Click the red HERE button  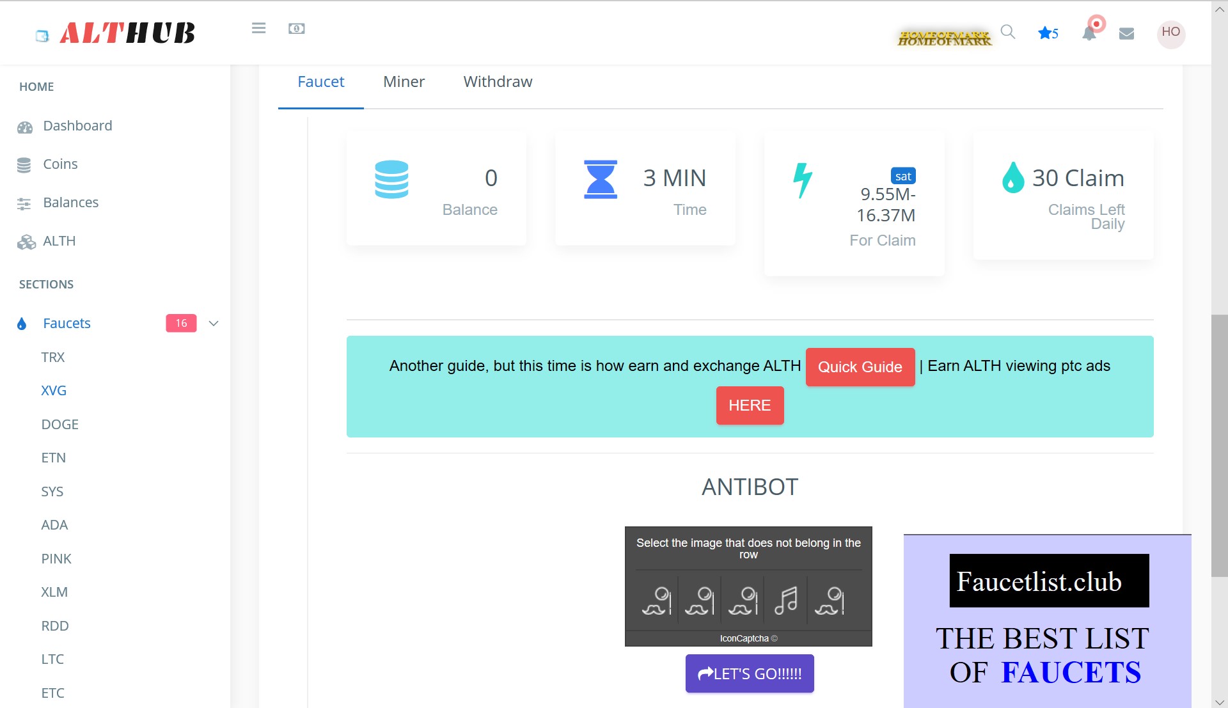pyautogui.click(x=750, y=405)
